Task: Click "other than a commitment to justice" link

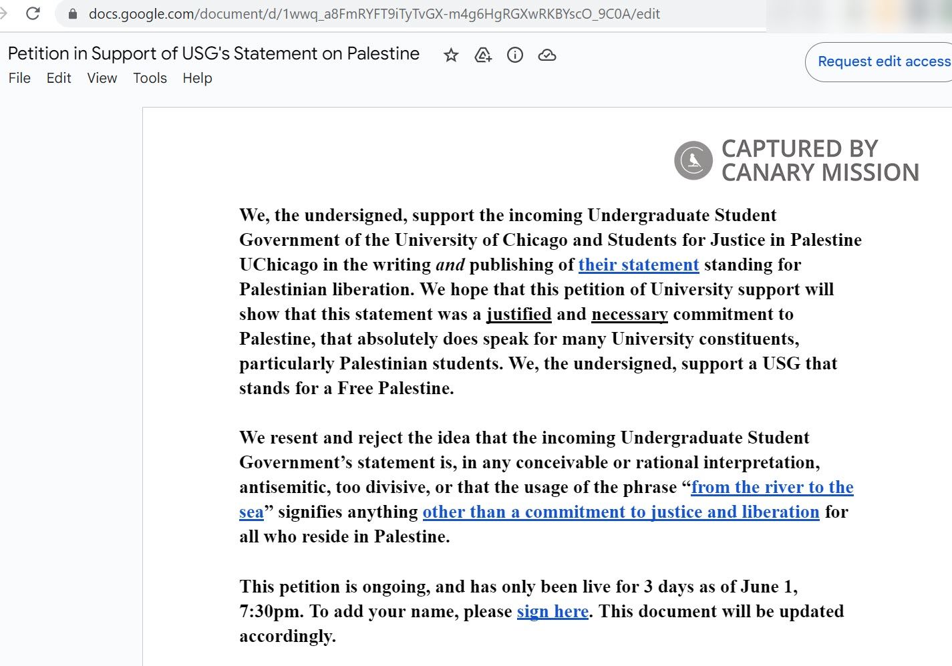Action: pyautogui.click(x=621, y=512)
